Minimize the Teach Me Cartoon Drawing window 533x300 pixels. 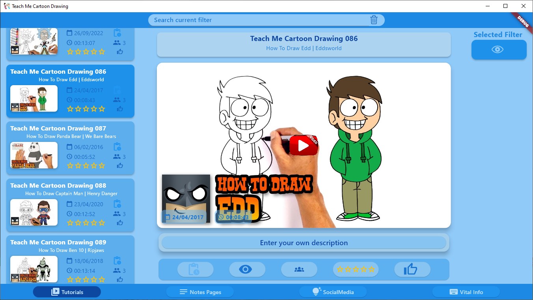[487, 6]
